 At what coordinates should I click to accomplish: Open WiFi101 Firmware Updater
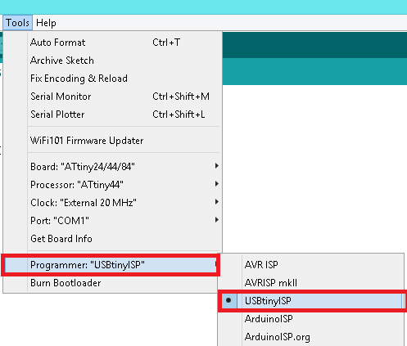pos(113,141)
